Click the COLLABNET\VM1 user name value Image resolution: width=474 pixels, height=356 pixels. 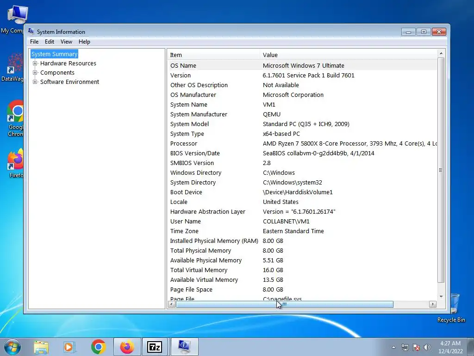click(x=286, y=221)
